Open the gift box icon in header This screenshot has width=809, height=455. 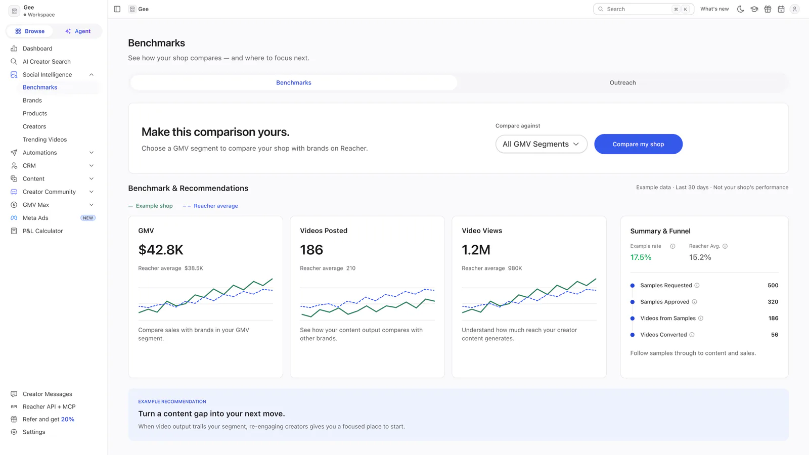click(768, 9)
